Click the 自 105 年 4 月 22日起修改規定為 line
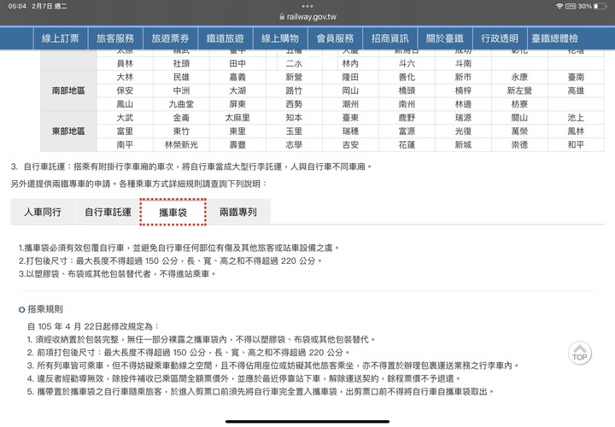This screenshot has width=615, height=427. (x=93, y=326)
